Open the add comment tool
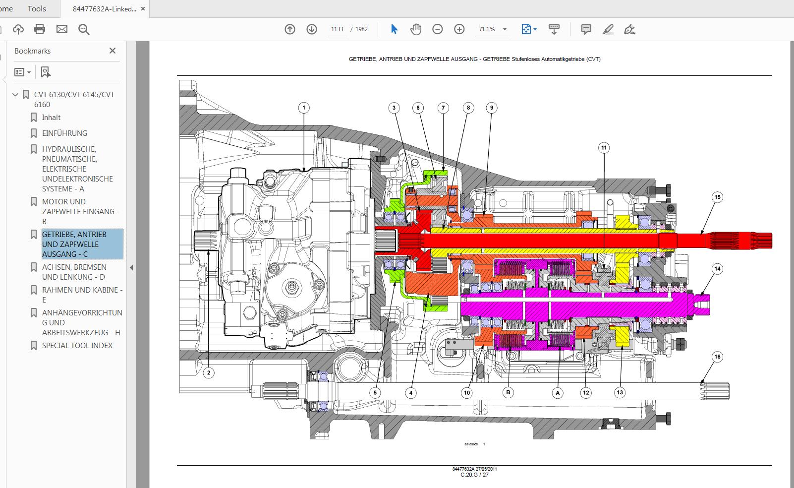794x488 pixels. 586,30
